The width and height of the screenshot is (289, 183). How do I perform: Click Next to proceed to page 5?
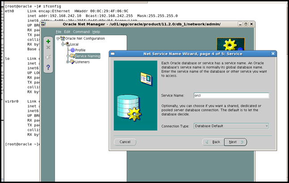pos(236,142)
